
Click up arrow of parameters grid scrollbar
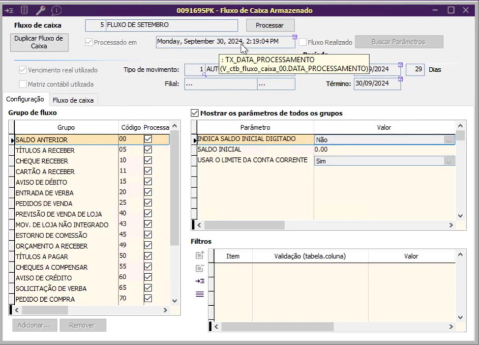(461, 126)
